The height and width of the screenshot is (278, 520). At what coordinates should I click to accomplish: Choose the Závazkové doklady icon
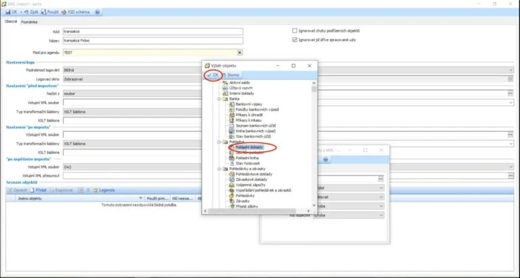(x=232, y=179)
